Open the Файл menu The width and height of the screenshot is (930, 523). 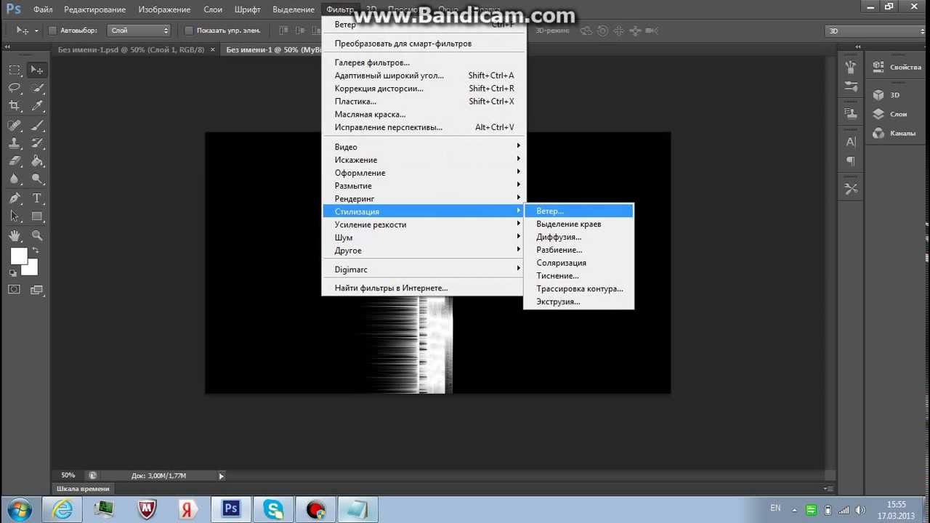(x=43, y=9)
